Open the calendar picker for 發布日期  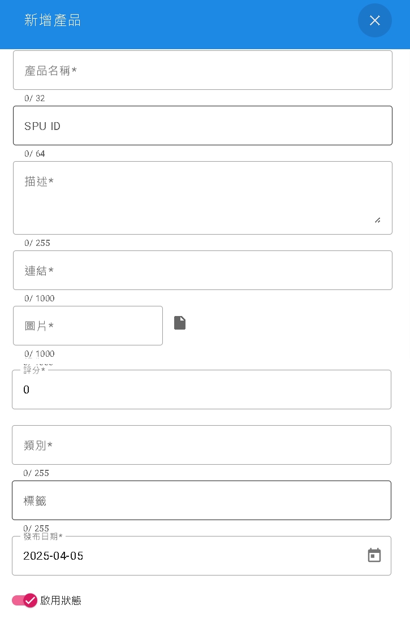click(x=374, y=555)
